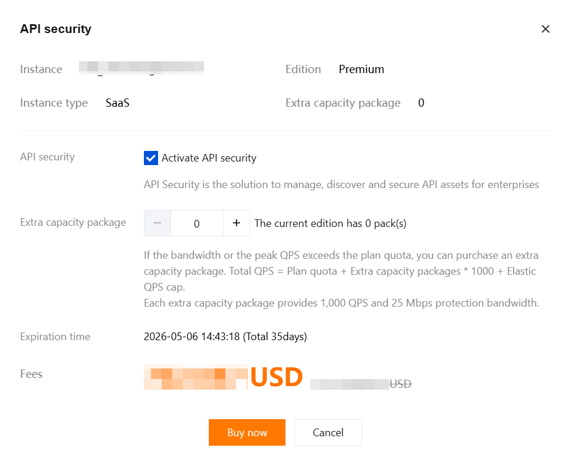Click the large orange USD fee amount
568x461 pixels.
[x=224, y=377]
